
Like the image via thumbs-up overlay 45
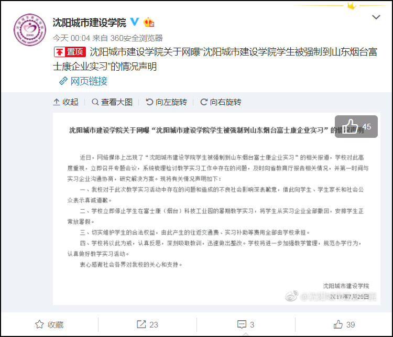coord(356,127)
